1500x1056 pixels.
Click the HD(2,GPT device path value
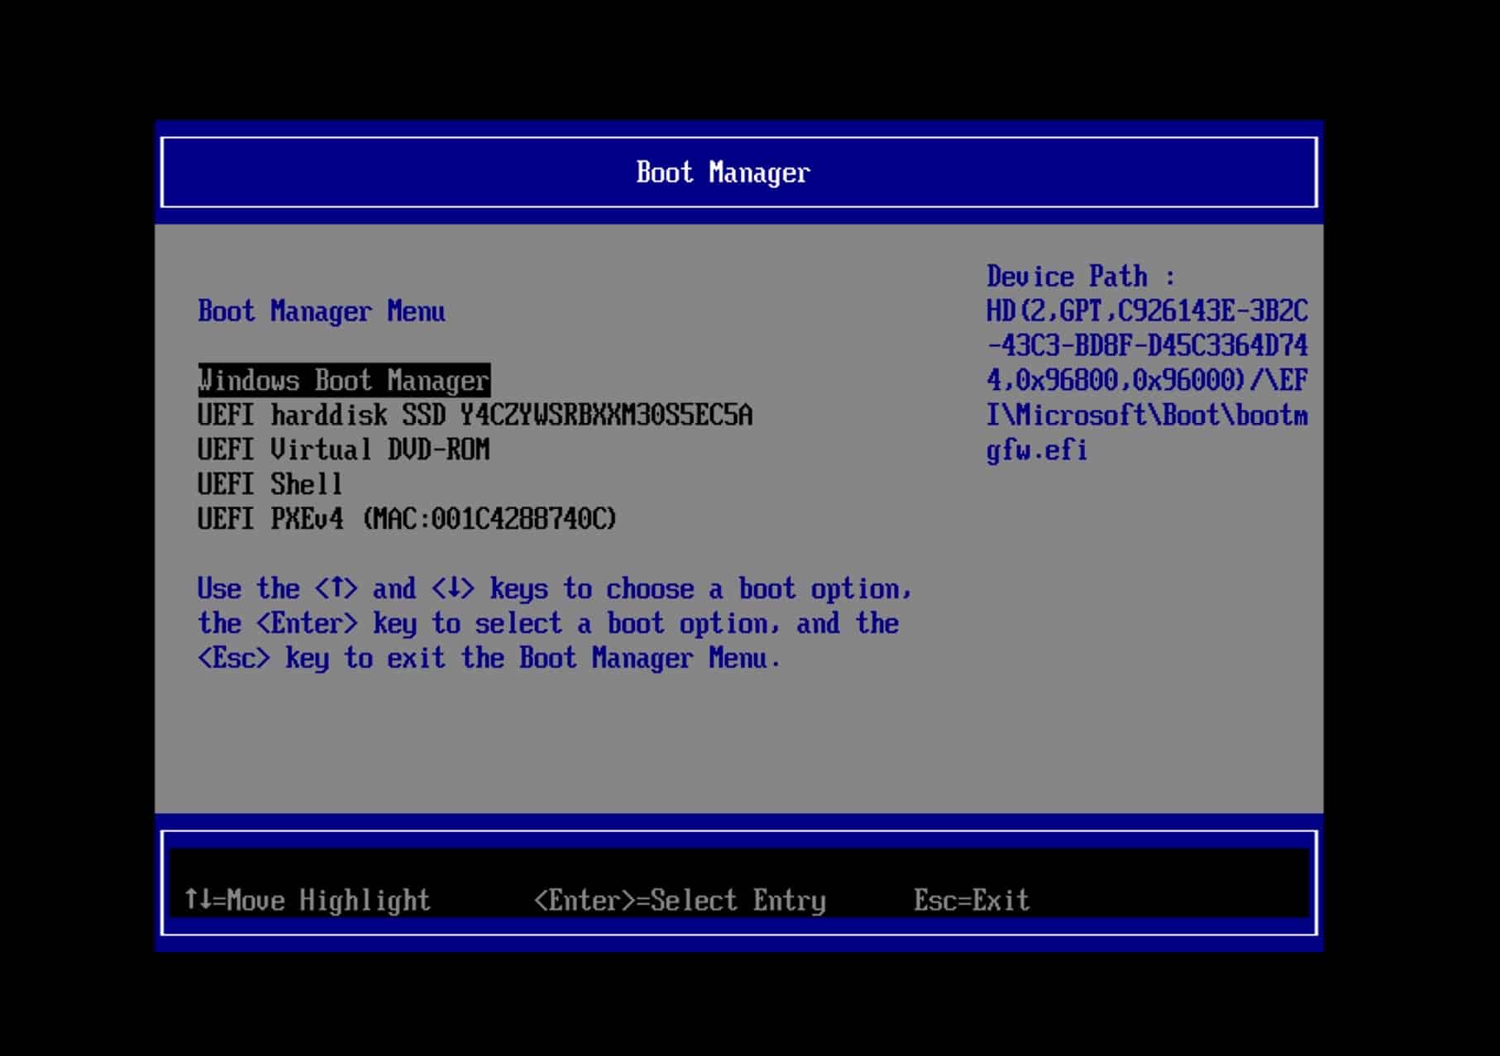click(x=1146, y=312)
